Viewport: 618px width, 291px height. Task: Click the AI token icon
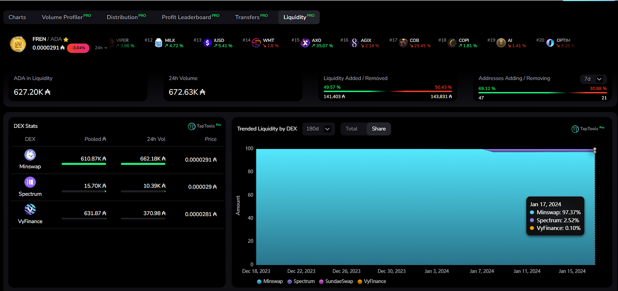tap(501, 43)
